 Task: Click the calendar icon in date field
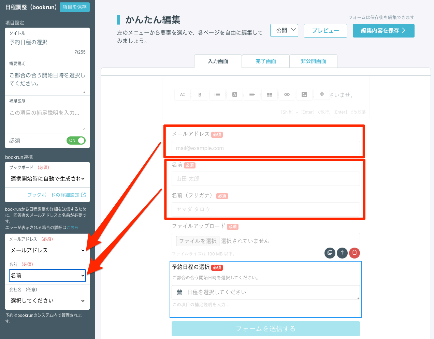(179, 292)
